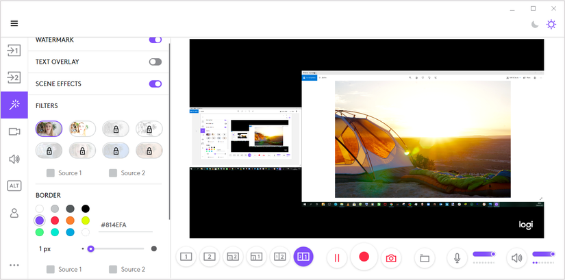Click the #814EFA hex color field
Image resolution: width=565 pixels, height=280 pixels.
125,225
